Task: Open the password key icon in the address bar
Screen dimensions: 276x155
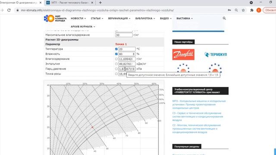Action: point(229,10)
